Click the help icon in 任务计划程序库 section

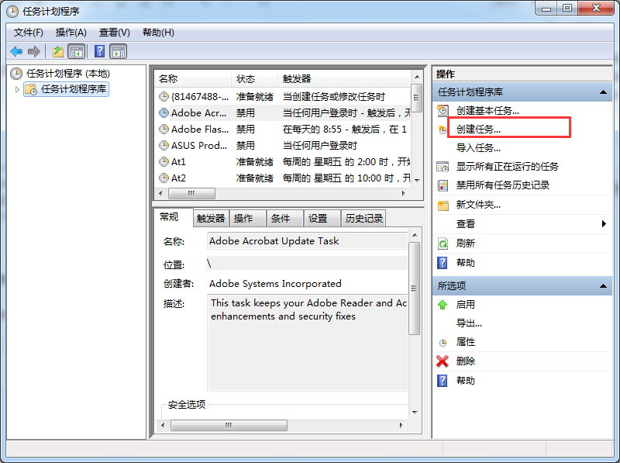443,263
